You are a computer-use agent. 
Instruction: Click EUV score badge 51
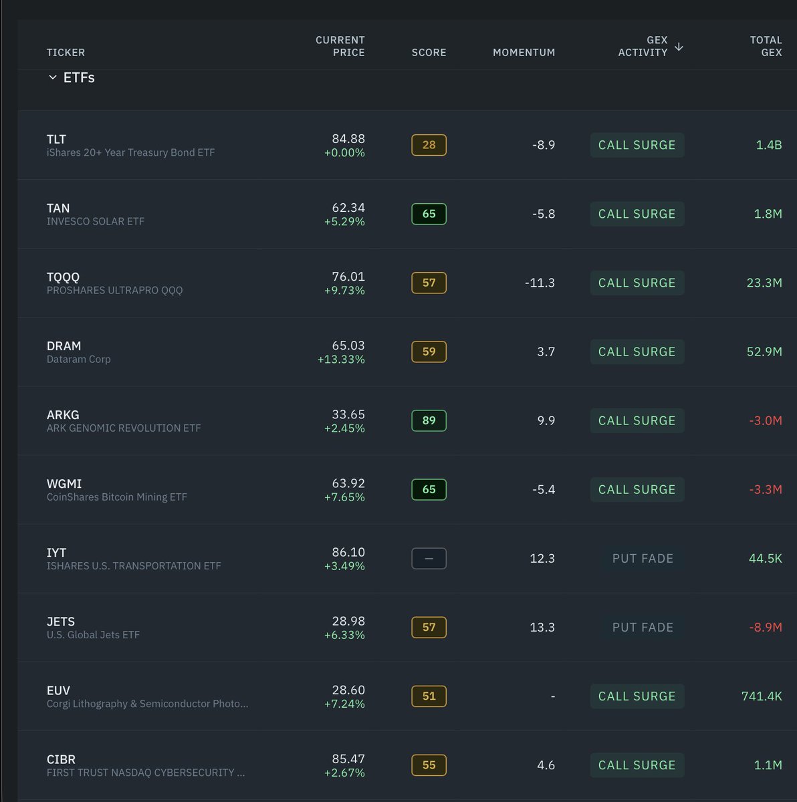pos(429,696)
